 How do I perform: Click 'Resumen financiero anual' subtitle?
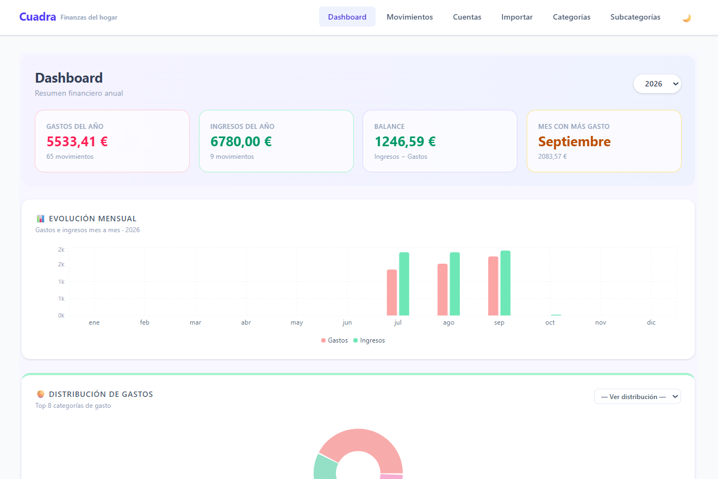79,93
